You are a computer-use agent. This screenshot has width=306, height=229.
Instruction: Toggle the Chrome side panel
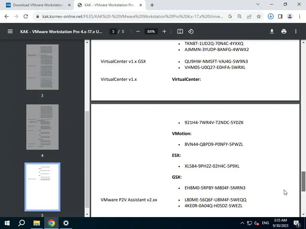280,16
